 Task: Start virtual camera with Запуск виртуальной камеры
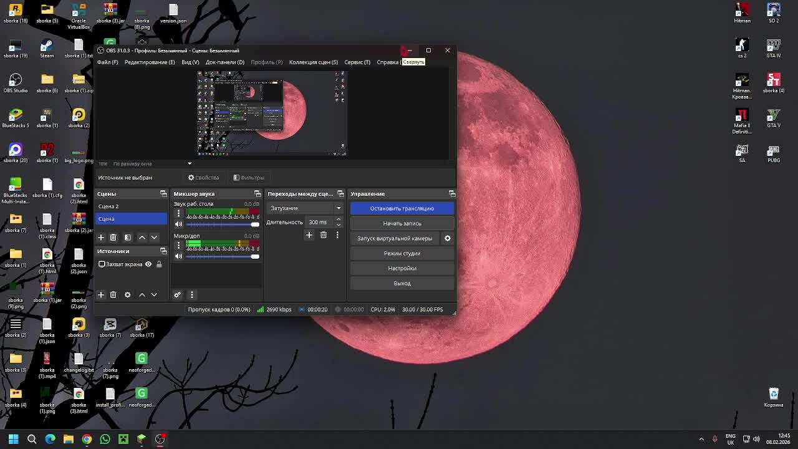[395, 238]
